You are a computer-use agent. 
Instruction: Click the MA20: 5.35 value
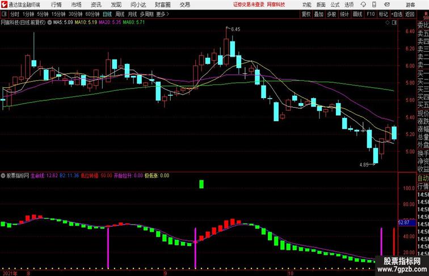(110, 23)
